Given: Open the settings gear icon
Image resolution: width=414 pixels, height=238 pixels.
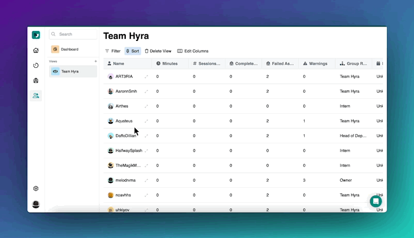Looking at the screenshot, I should coord(36,189).
